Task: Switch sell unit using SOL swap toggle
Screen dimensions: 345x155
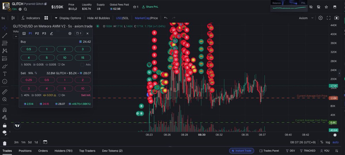Action: point(33,73)
